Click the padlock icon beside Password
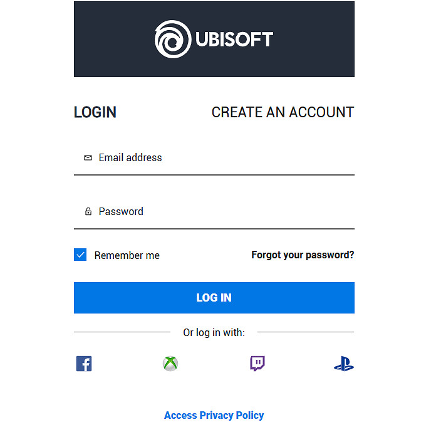Image resolution: width=436 pixels, height=432 pixels. (x=88, y=212)
